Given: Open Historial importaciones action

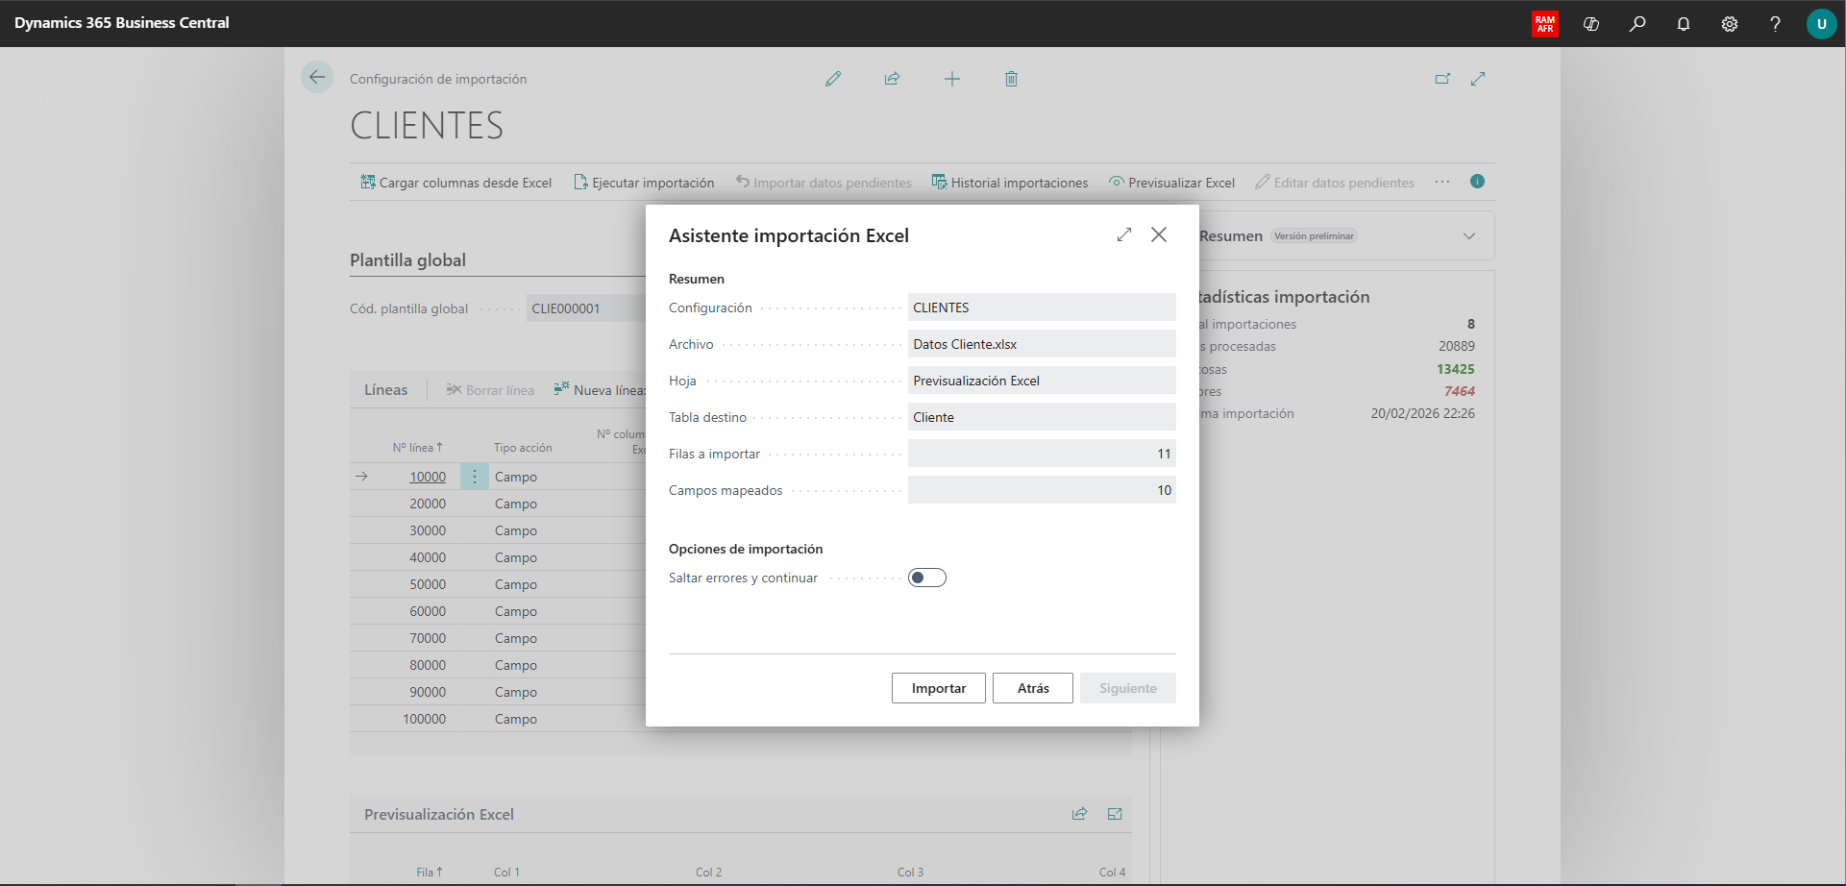Looking at the screenshot, I should pyautogui.click(x=1010, y=183).
